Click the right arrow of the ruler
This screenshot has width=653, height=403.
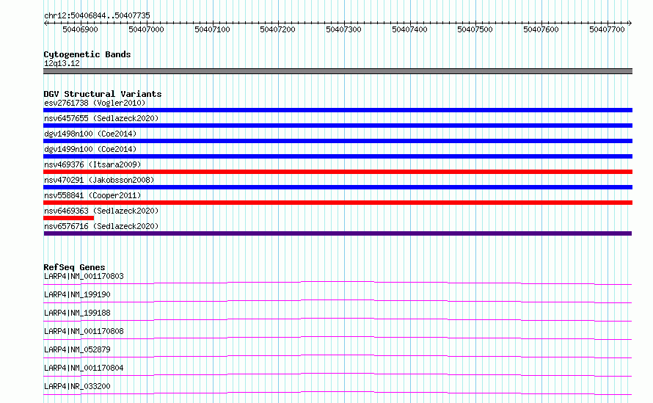click(x=630, y=23)
